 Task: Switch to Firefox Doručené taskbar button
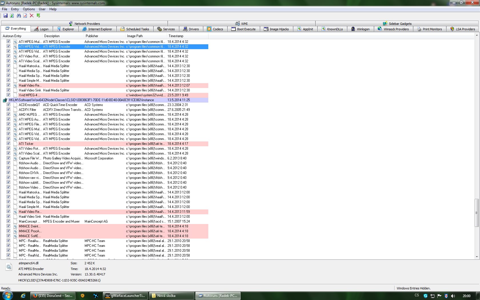tap(53, 296)
